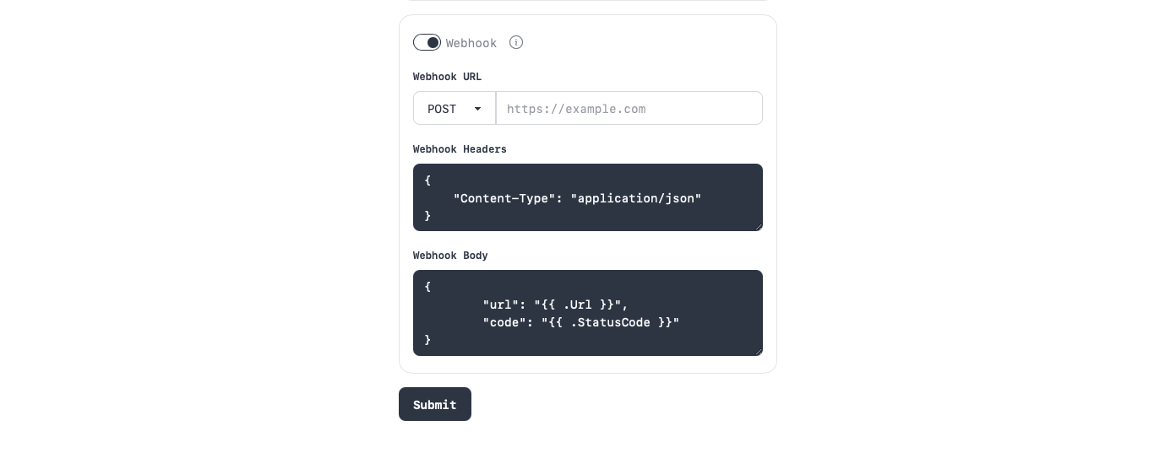Place cursor on the "Content-Type" header key

point(504,198)
